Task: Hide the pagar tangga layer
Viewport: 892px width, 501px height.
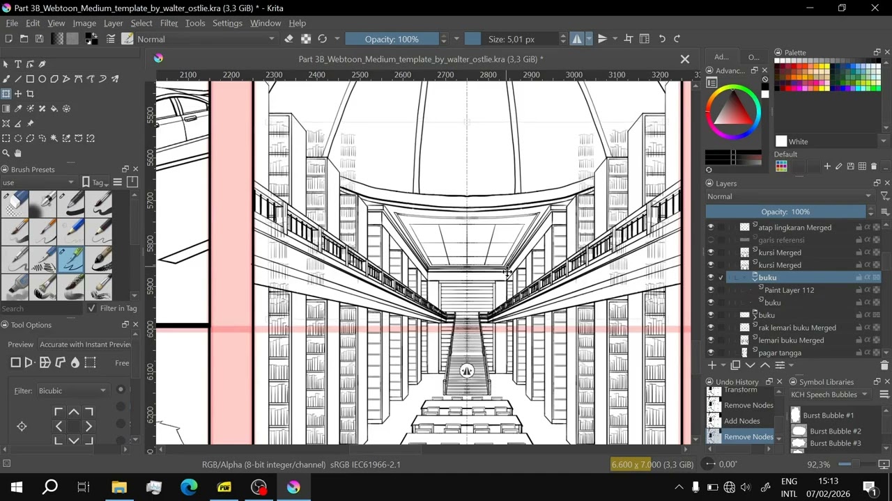Action: [711, 353]
